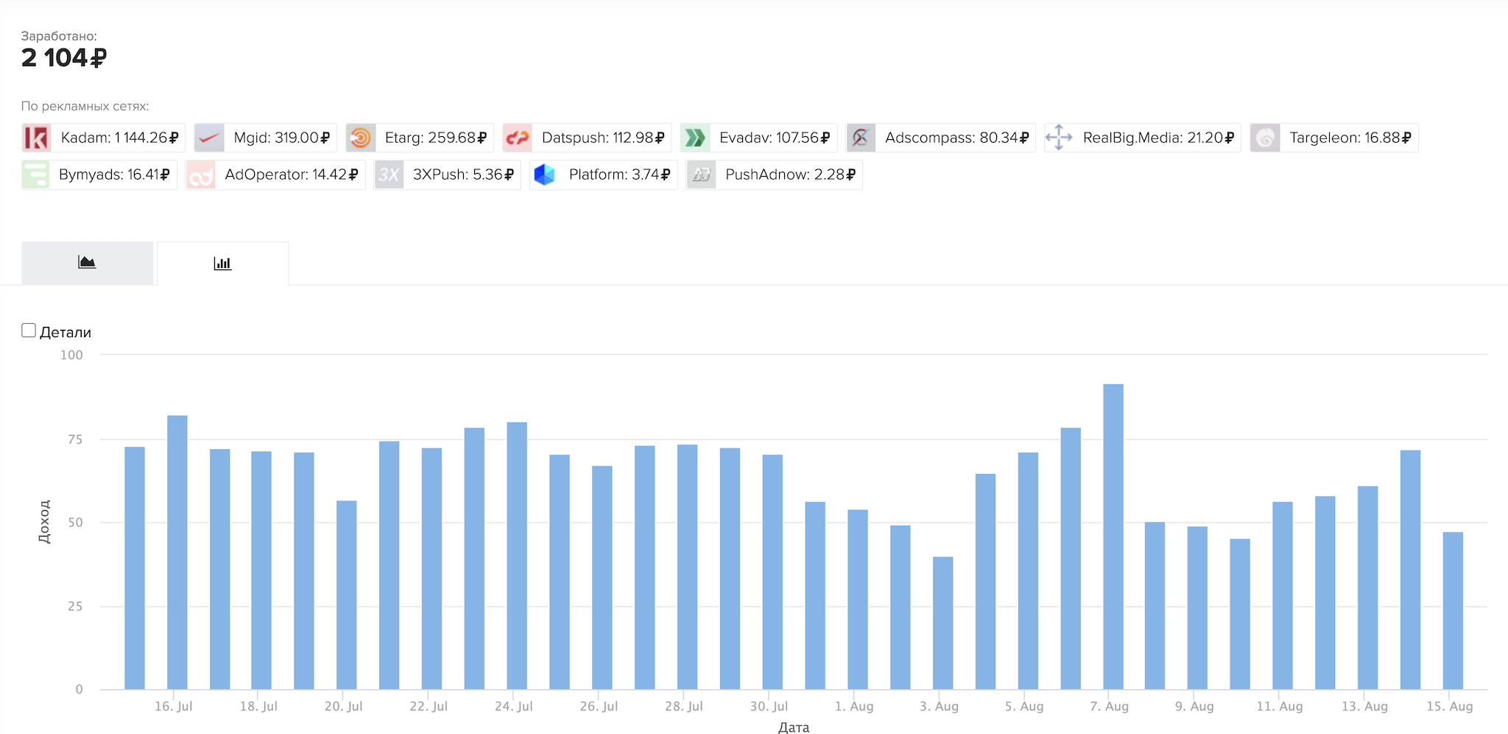This screenshot has height=734, width=1508.
Task: Click the 100 y-axis value
Action: [71, 355]
